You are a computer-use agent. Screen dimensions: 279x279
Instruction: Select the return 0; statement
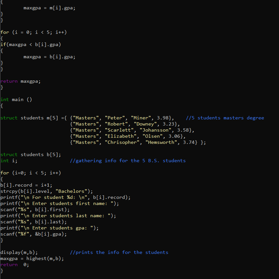pyautogui.click(x=16, y=265)
